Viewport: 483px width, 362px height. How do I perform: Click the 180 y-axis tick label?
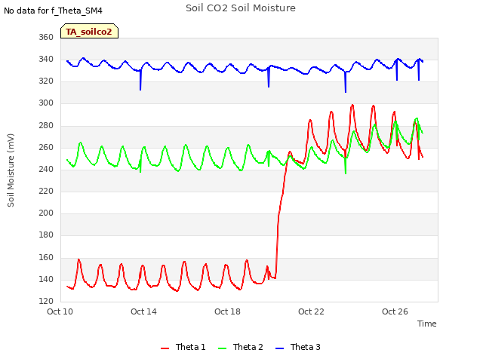[x=46, y=235]
